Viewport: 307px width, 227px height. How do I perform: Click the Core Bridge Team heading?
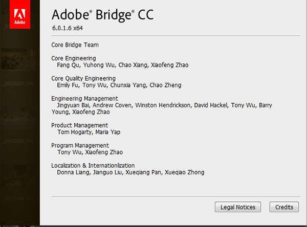click(x=75, y=45)
